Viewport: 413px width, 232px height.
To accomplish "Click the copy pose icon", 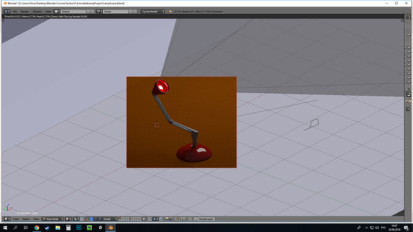I will click(176, 219).
